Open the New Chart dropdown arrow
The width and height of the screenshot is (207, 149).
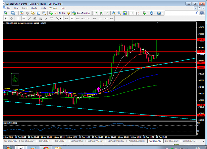point(9,13)
